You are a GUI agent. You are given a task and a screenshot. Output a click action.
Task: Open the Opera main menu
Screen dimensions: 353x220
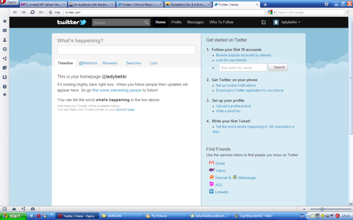click(x=9, y=2)
